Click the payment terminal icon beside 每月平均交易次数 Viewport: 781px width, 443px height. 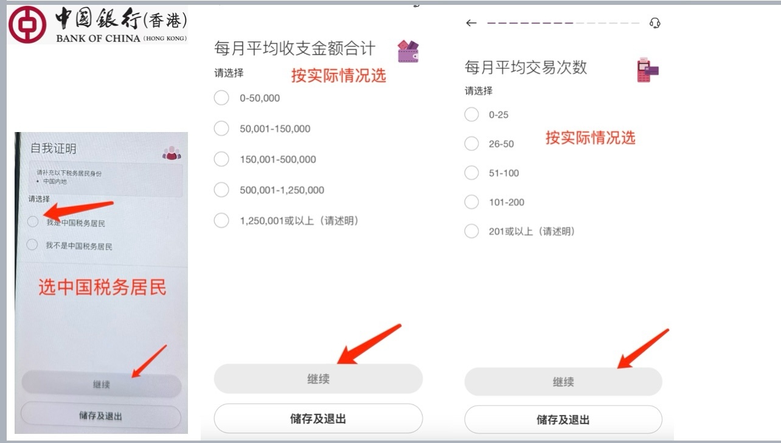coord(647,70)
